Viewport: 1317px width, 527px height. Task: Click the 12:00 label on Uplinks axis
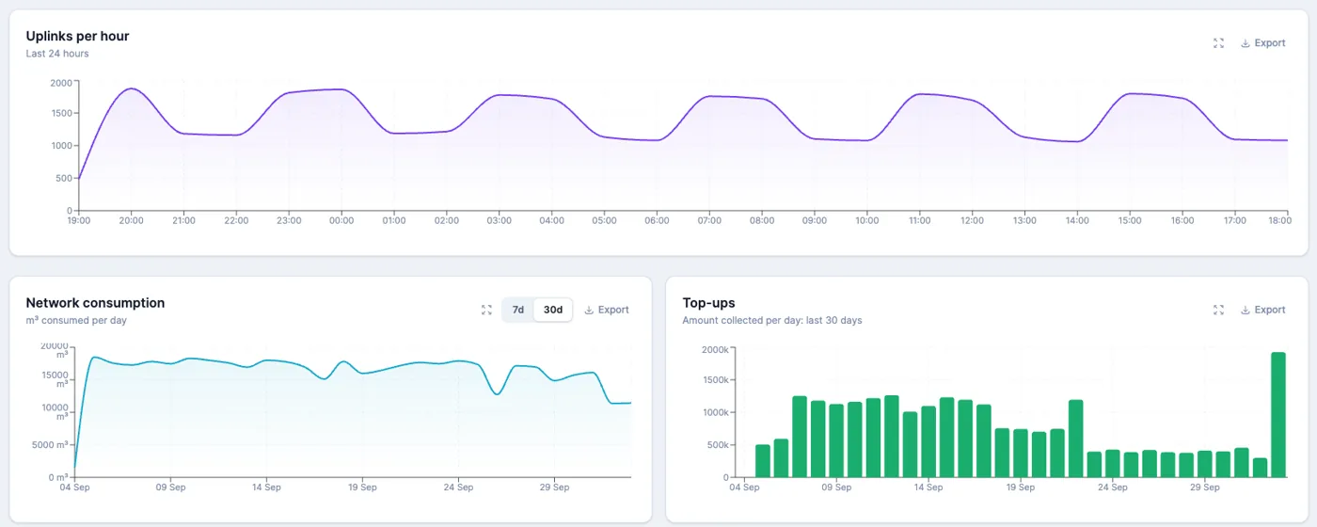pos(972,220)
